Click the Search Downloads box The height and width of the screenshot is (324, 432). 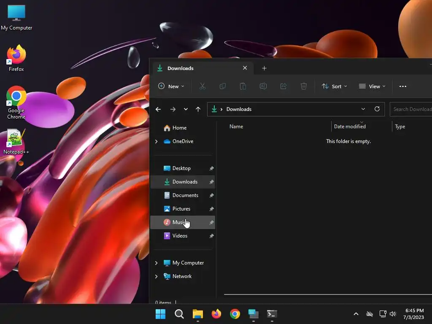[411, 109]
